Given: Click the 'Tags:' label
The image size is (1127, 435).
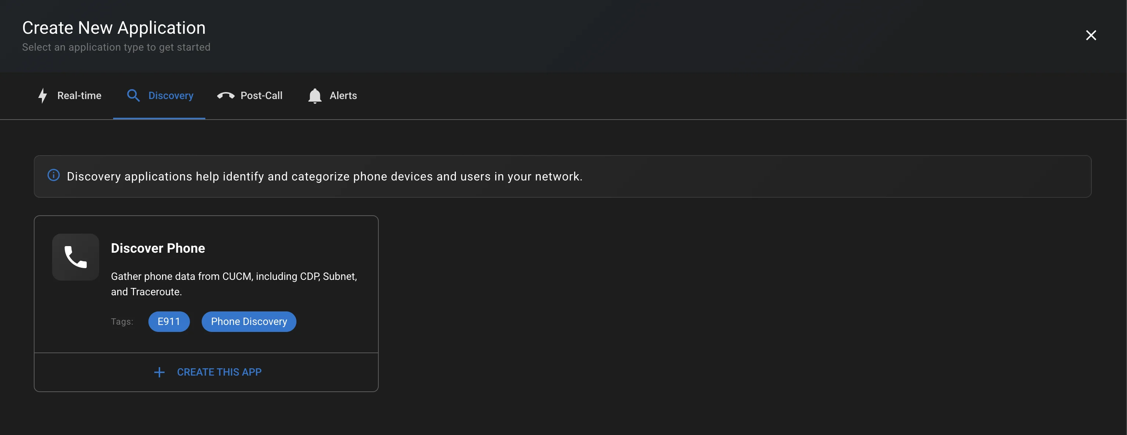Looking at the screenshot, I should (122, 322).
